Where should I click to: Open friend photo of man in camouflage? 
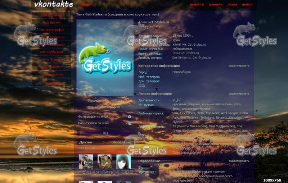[x=105, y=161]
